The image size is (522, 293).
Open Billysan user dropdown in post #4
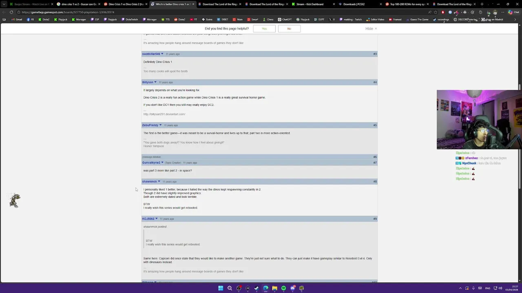pyautogui.click(x=155, y=82)
